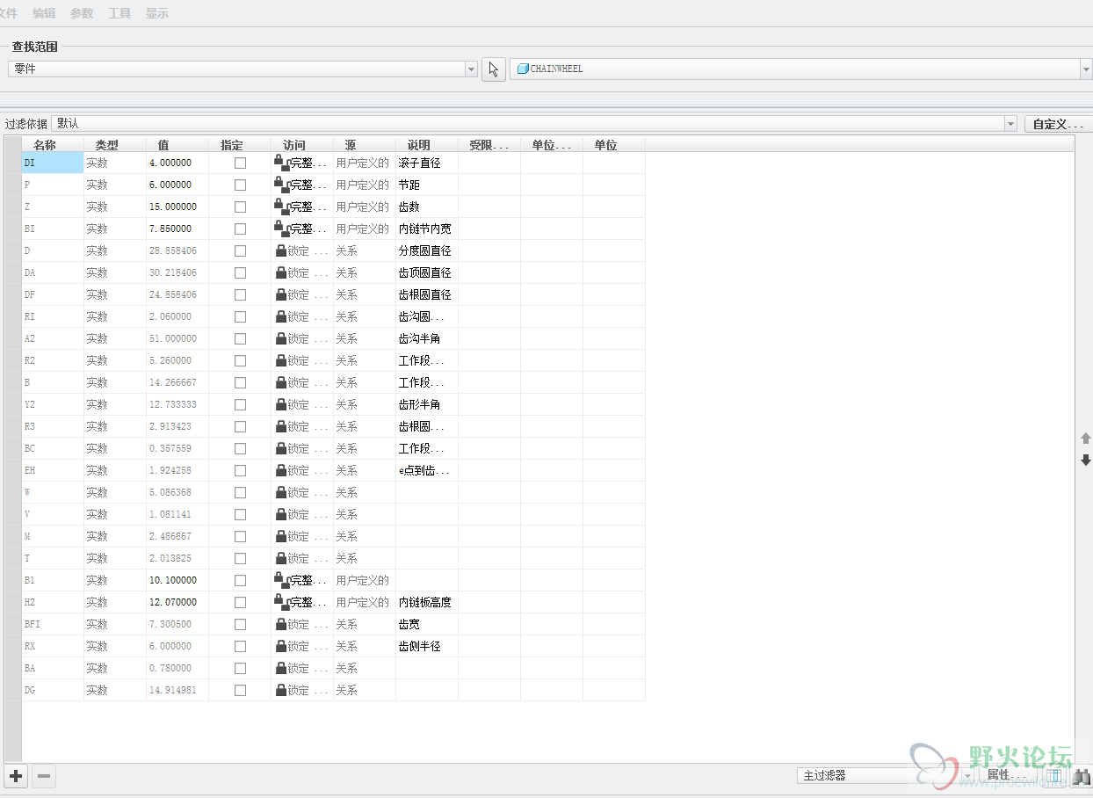Click the lock icon in the DI row
1093x798 pixels.
(x=281, y=162)
